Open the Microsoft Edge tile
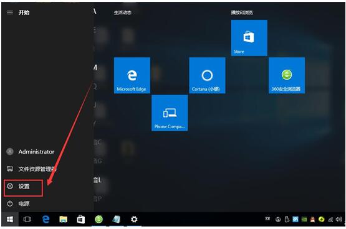This screenshot has height=229, width=346. tap(132, 75)
